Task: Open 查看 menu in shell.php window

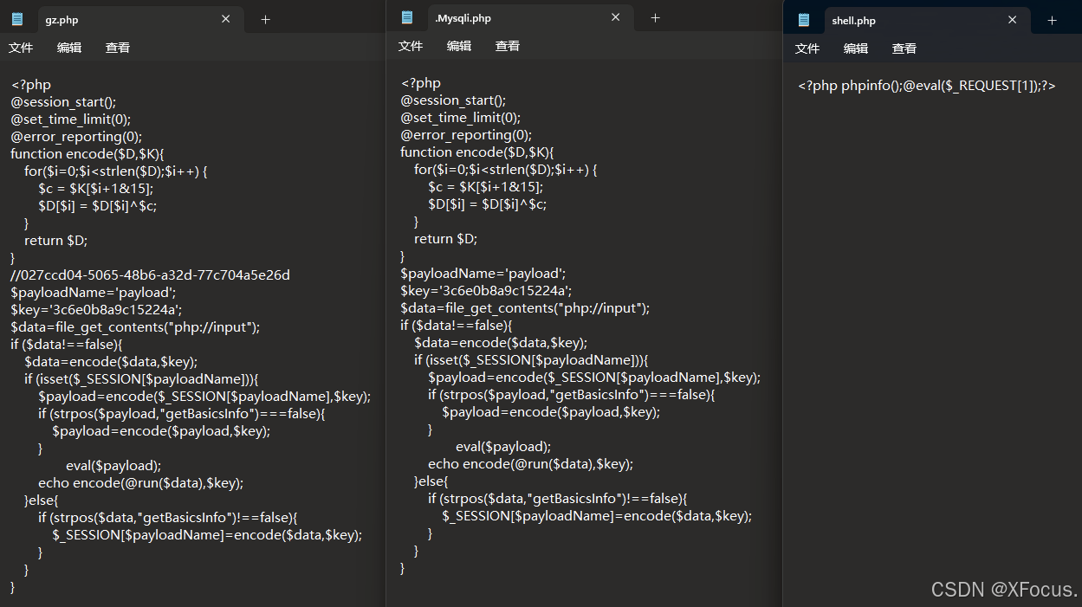Action: click(904, 48)
